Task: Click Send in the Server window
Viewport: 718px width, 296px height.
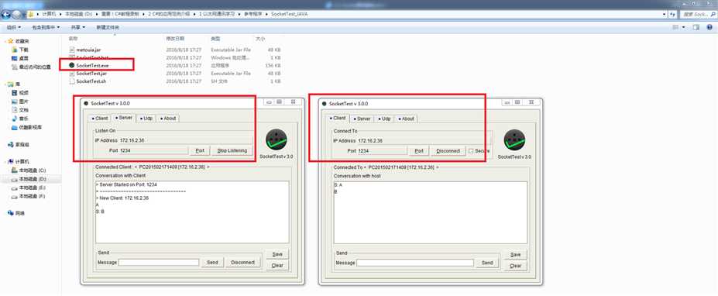Action: click(212, 263)
